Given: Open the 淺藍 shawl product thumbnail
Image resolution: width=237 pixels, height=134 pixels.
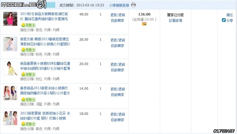Looking at the screenshot, I should [10, 93].
